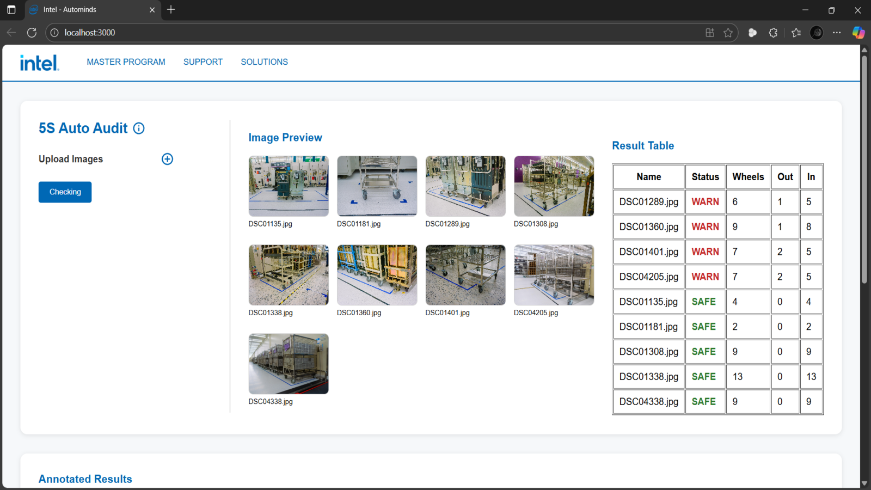Image resolution: width=871 pixels, height=490 pixels.
Task: Select the DSC01135.jpg image thumbnail
Action: [289, 186]
